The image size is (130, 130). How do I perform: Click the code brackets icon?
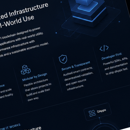click(104, 48)
